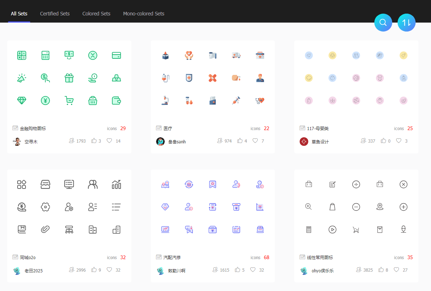Select the hands holding heart icon
This screenshot has height=291, width=431.
click(x=189, y=55)
